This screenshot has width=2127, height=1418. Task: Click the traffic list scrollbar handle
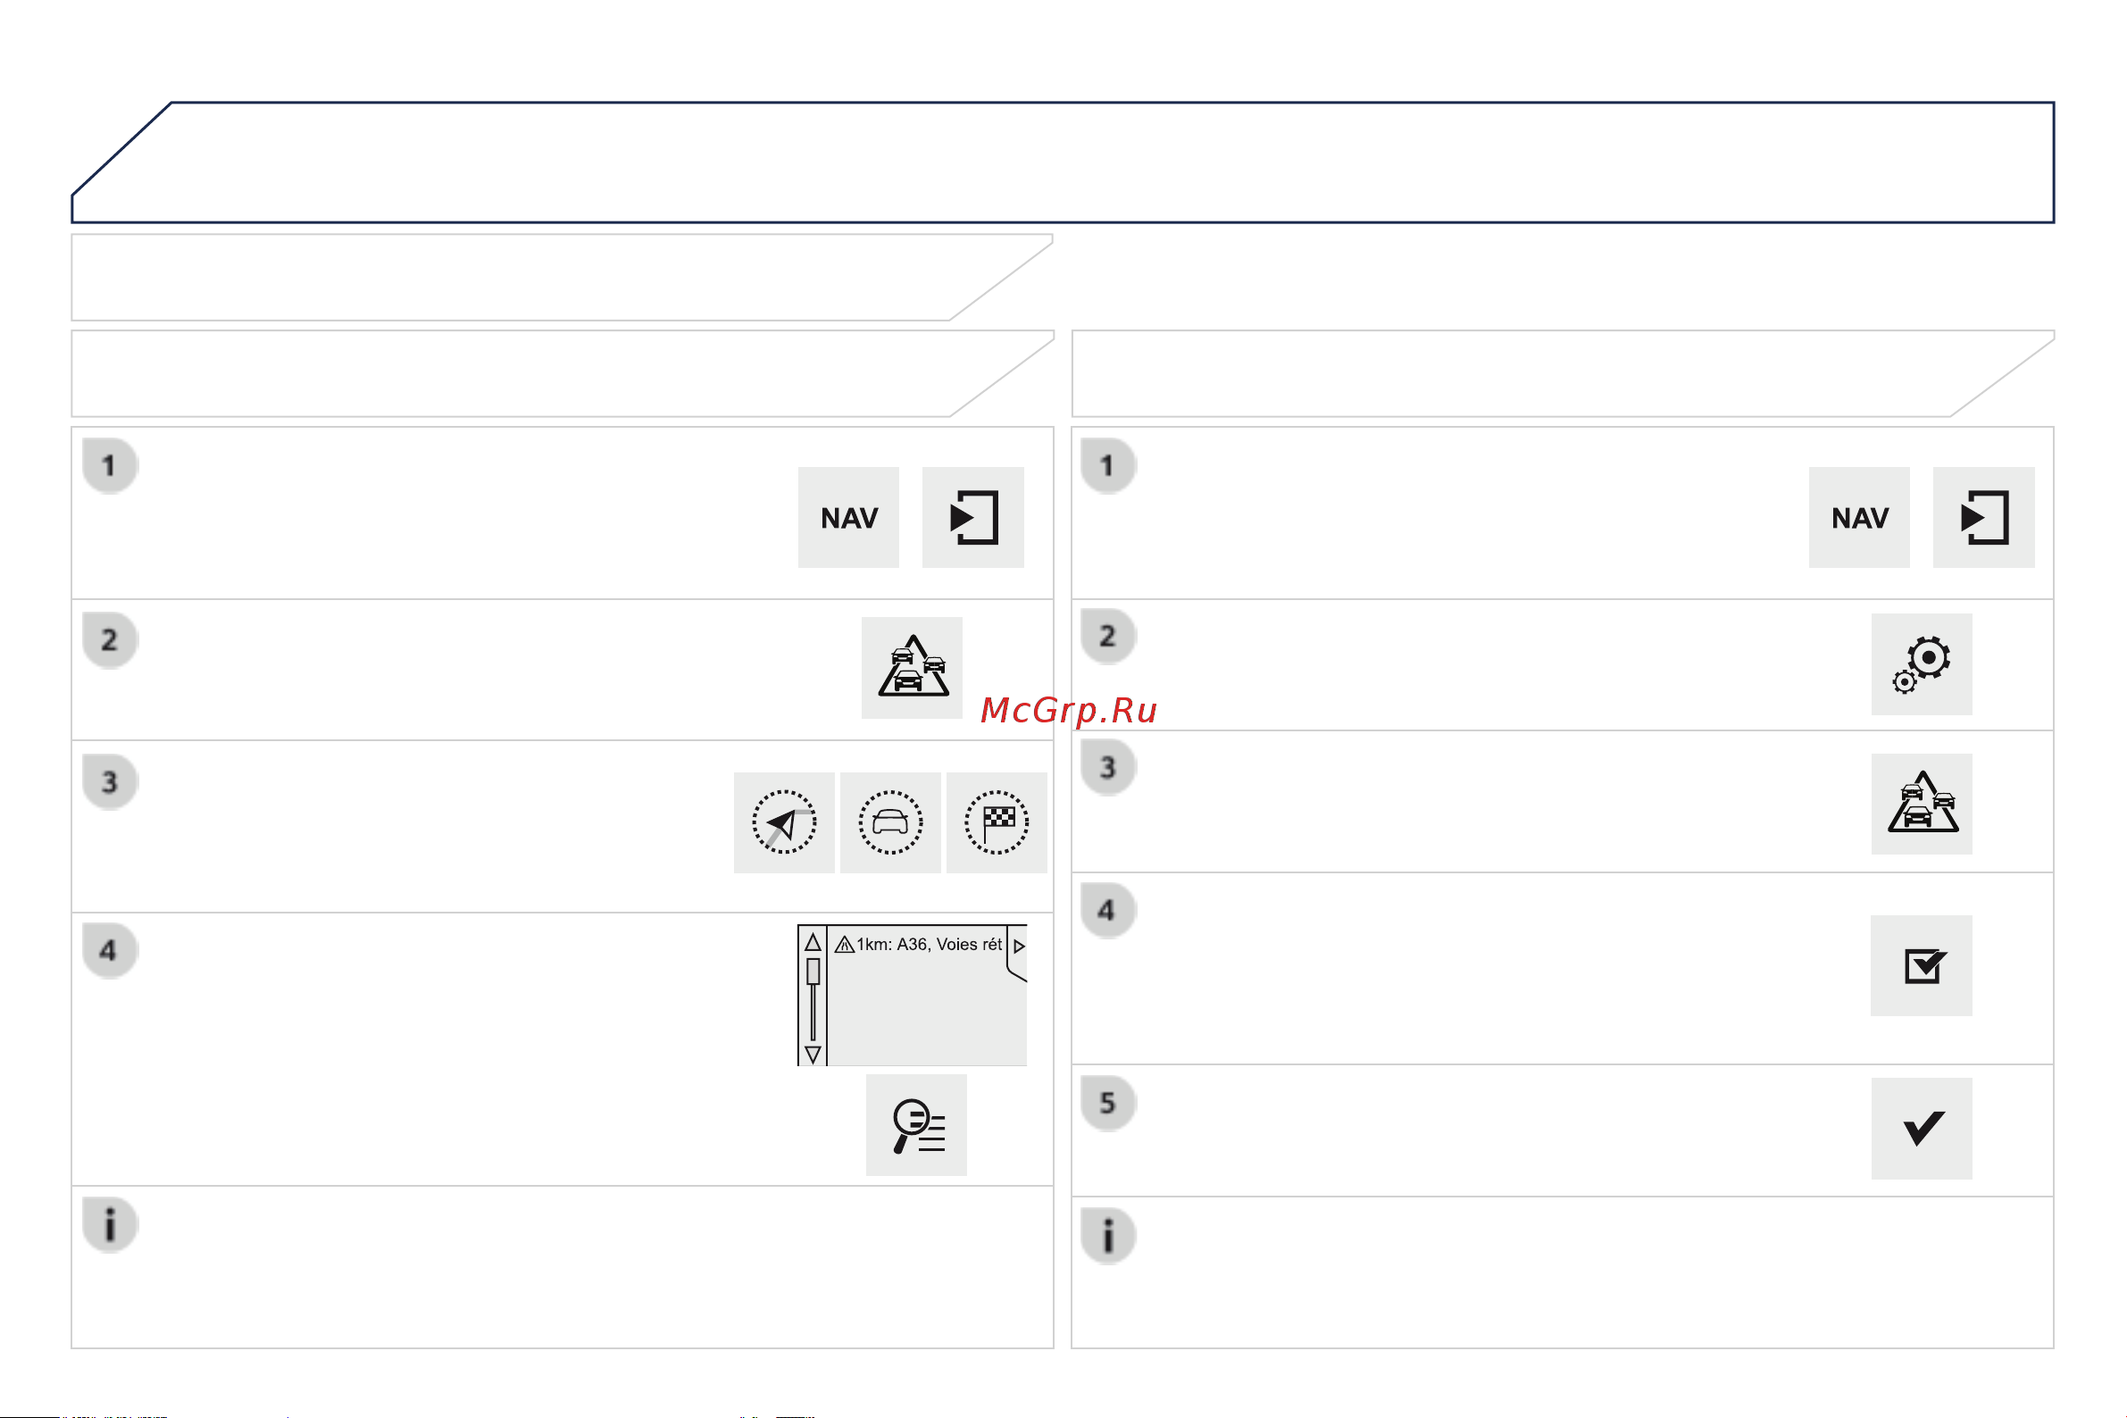(813, 972)
